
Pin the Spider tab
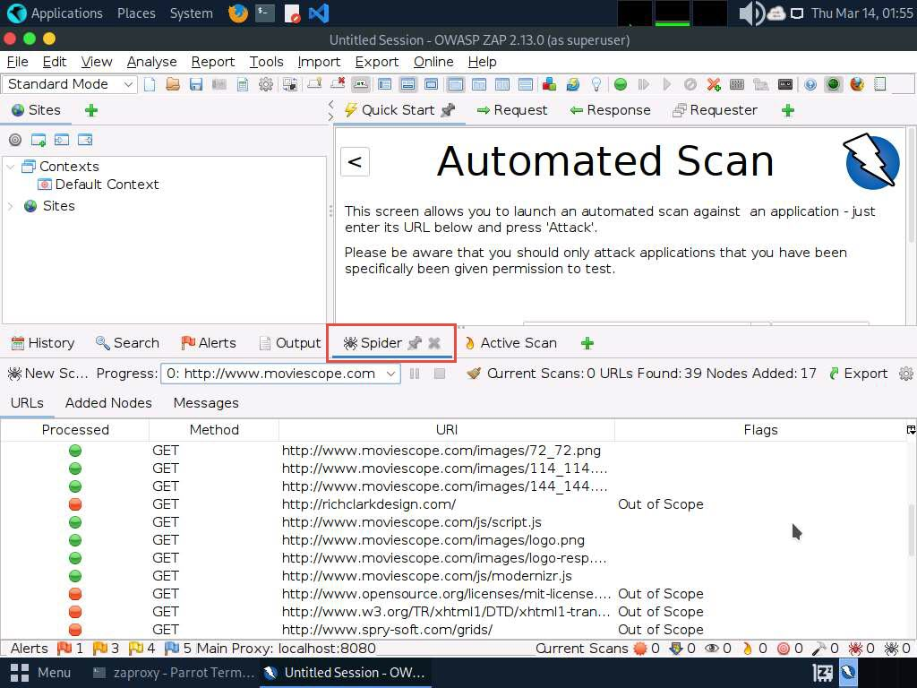[x=414, y=343]
